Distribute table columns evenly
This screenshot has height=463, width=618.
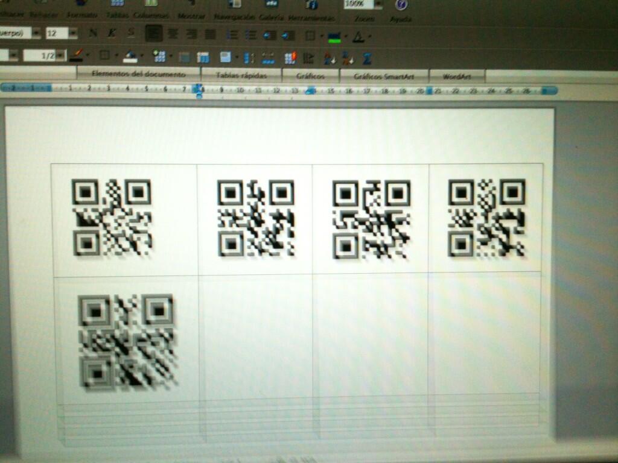[x=268, y=58]
